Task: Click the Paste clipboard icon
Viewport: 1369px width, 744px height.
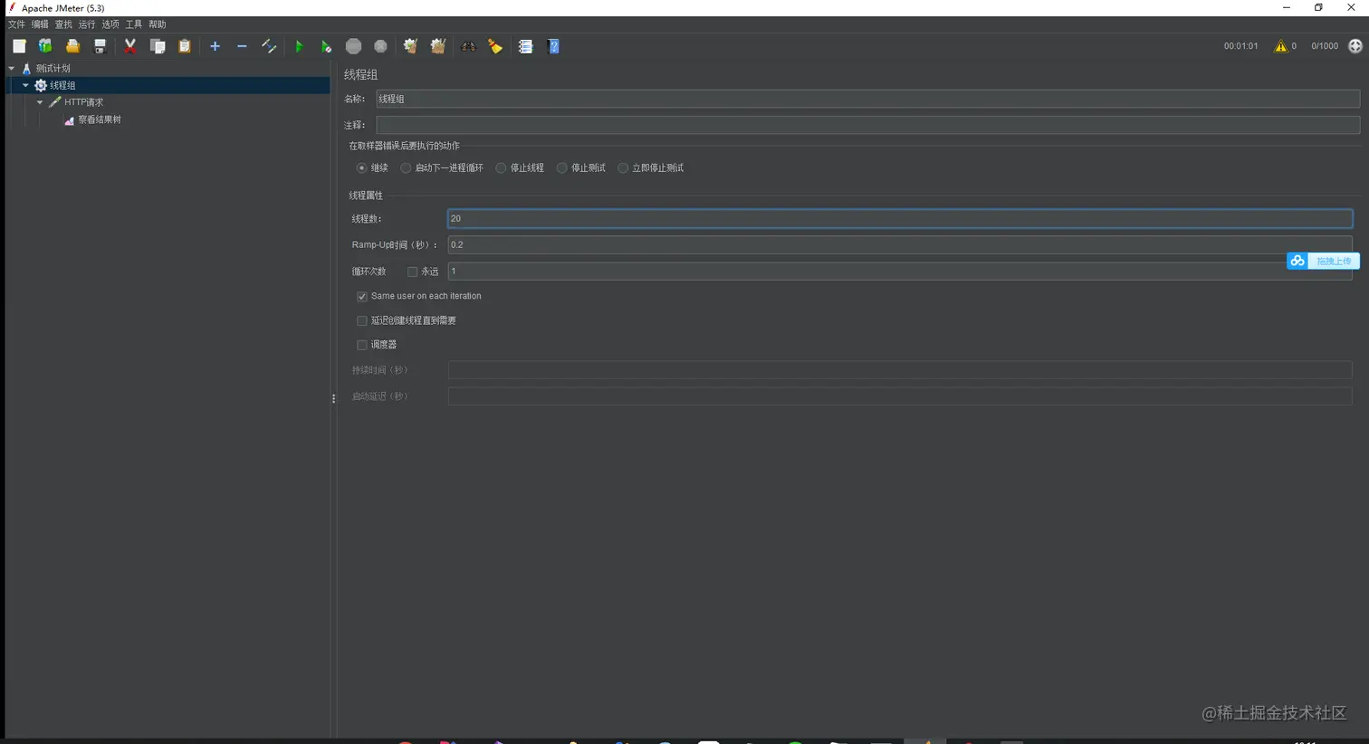Action: 185,46
